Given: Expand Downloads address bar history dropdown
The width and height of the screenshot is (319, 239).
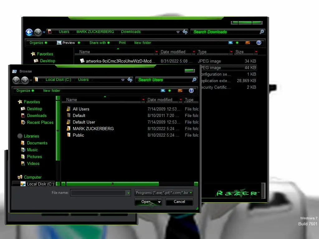Looking at the screenshot, I should (178, 32).
